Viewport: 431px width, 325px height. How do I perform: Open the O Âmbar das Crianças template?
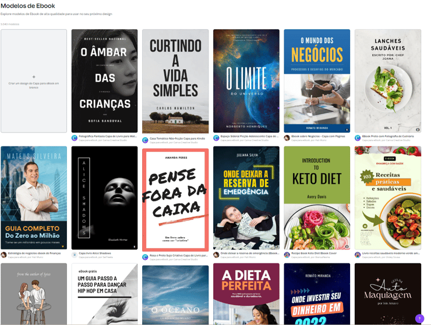pyautogui.click(x=104, y=81)
